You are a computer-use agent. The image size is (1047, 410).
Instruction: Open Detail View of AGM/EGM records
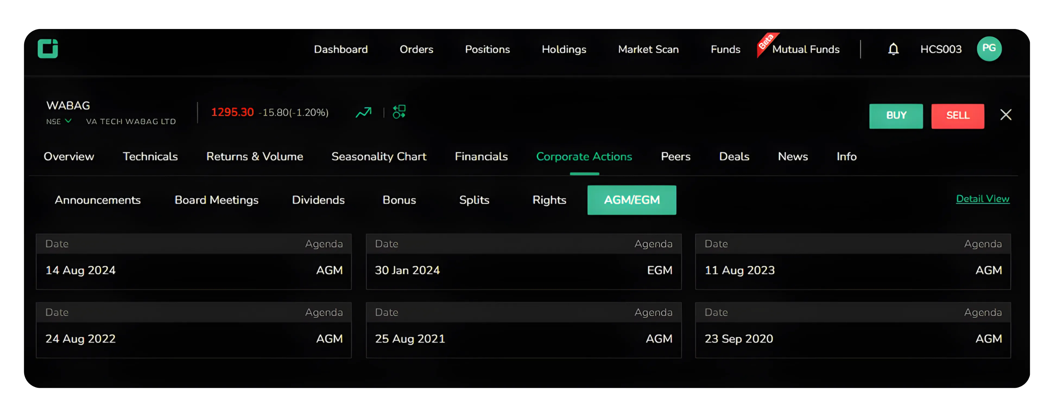[x=983, y=199]
